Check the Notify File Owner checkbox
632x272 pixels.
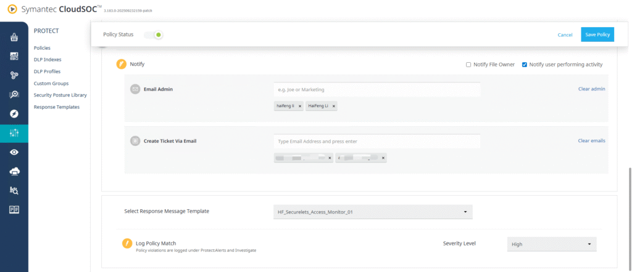click(468, 65)
